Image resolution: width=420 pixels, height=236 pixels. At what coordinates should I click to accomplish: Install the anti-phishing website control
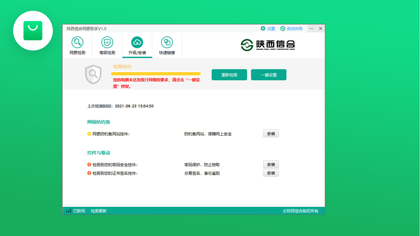point(271,133)
